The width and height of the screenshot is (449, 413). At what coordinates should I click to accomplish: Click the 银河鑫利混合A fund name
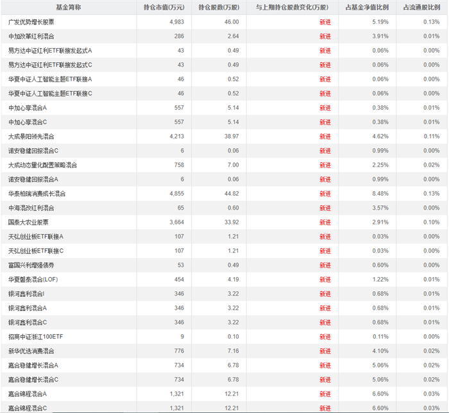(x=28, y=308)
